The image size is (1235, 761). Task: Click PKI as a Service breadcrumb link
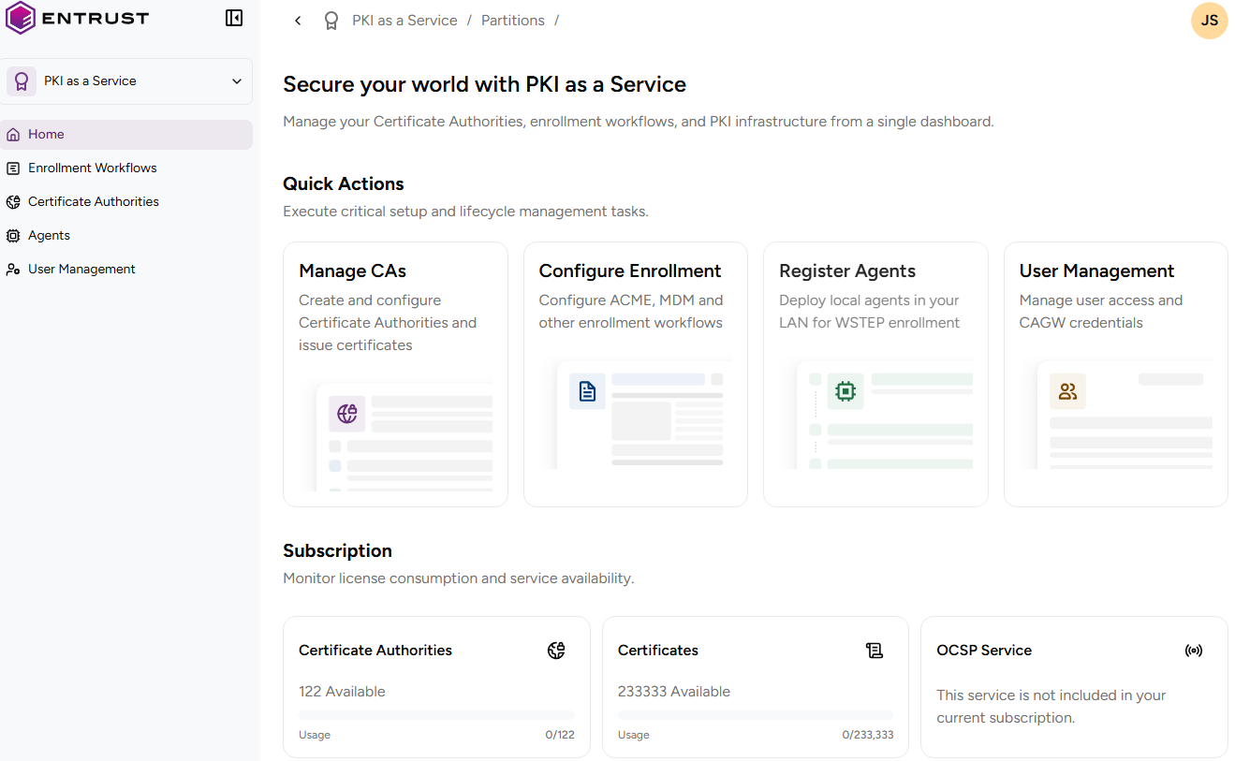(x=404, y=21)
